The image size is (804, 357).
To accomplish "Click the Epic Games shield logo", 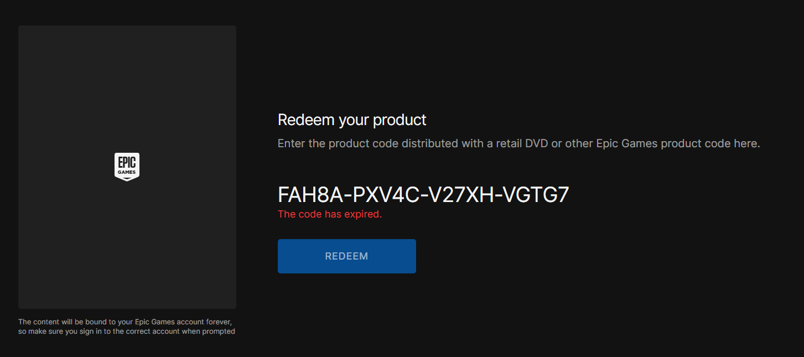I will coord(127,167).
